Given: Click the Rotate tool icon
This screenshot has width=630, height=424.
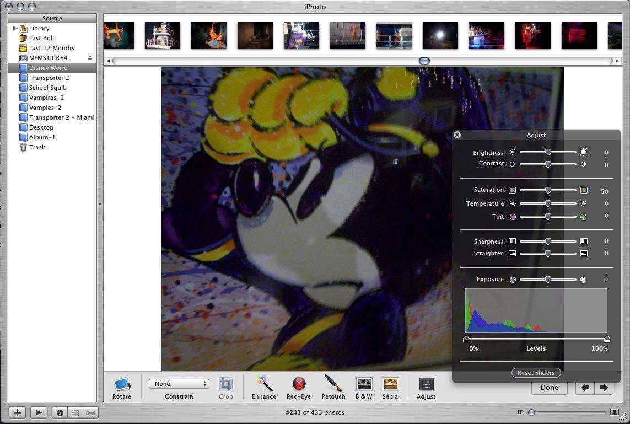Looking at the screenshot, I should pyautogui.click(x=122, y=385).
